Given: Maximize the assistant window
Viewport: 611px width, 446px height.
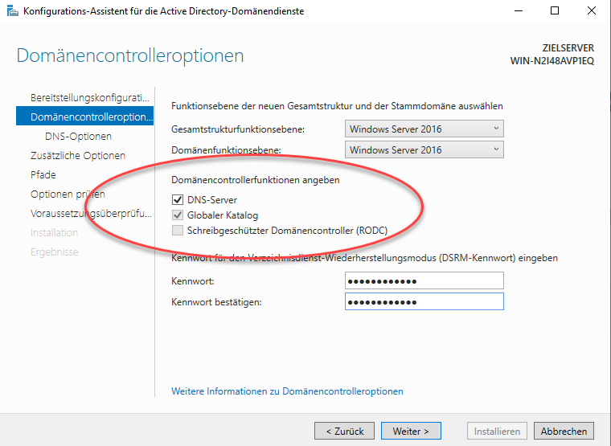Looking at the screenshot, I should click(555, 11).
